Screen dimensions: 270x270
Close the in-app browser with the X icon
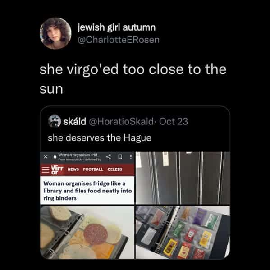click(46, 157)
